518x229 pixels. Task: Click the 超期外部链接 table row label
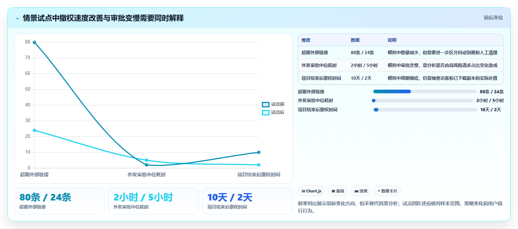[x=315, y=53]
